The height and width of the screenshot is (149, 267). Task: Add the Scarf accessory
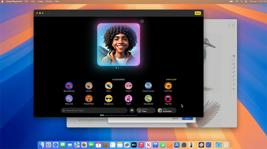coord(128,98)
